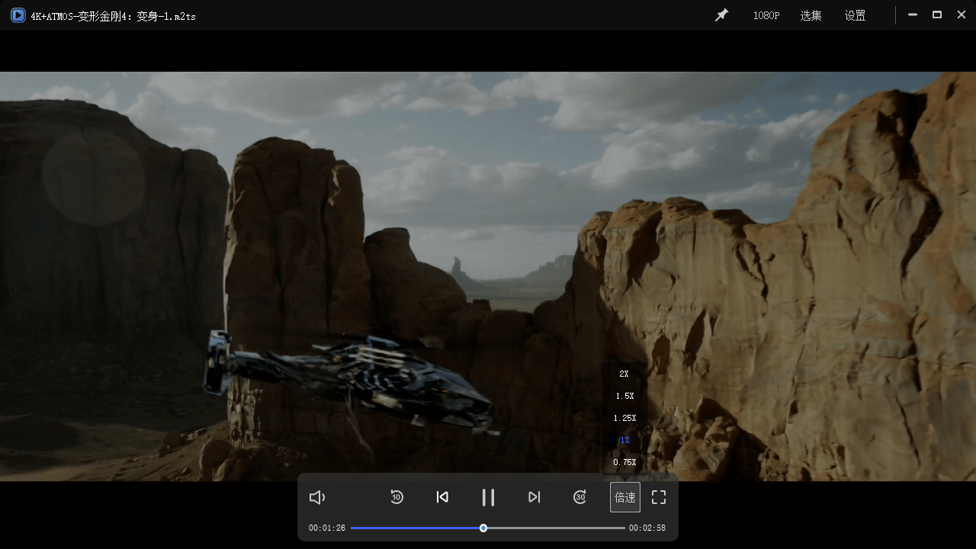Maximize the player window

937,14
